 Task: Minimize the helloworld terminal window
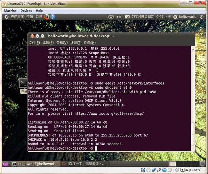(37, 36)
